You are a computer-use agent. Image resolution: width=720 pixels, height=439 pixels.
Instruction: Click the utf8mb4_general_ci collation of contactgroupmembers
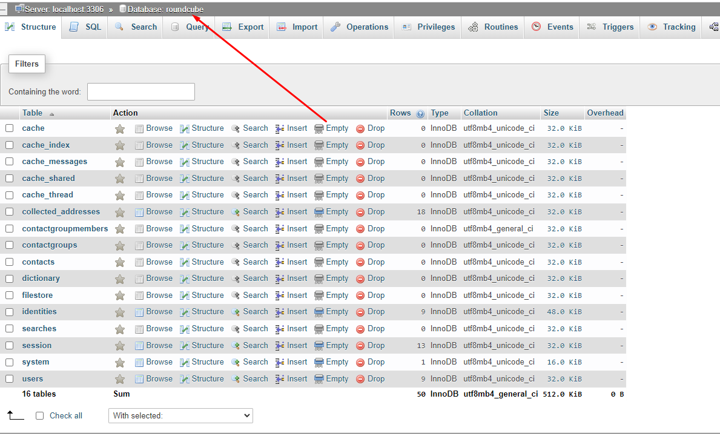pyautogui.click(x=498, y=229)
